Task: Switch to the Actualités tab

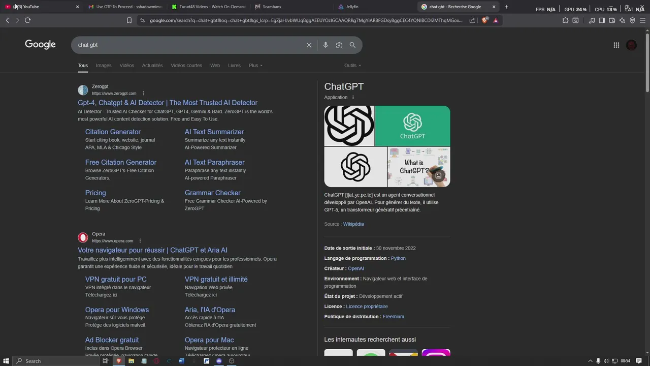Action: (x=152, y=66)
